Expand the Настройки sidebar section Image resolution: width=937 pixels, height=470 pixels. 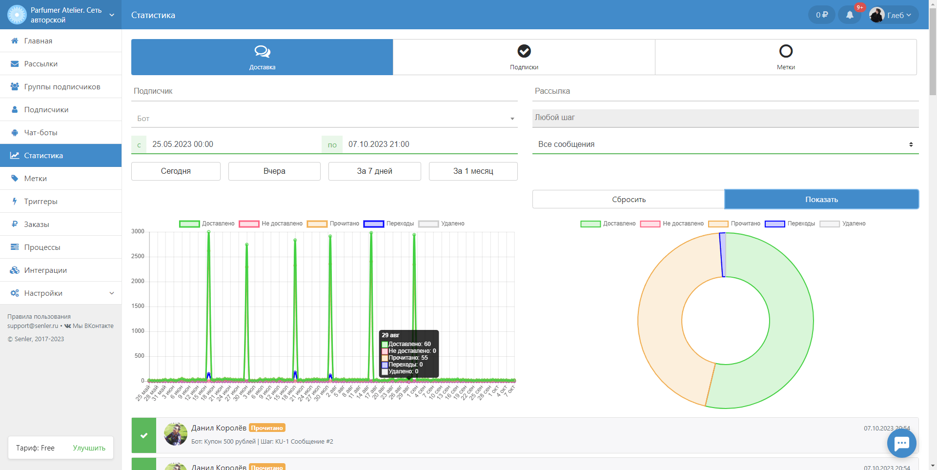click(61, 293)
